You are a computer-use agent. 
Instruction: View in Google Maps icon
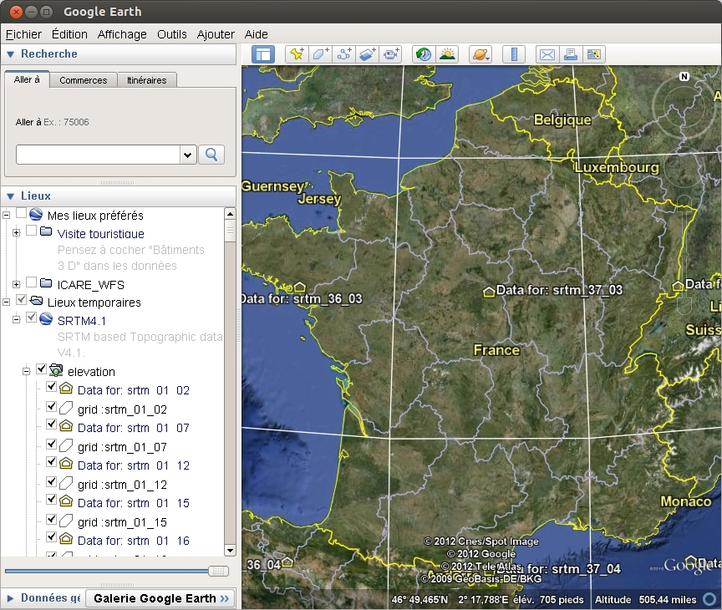click(594, 54)
